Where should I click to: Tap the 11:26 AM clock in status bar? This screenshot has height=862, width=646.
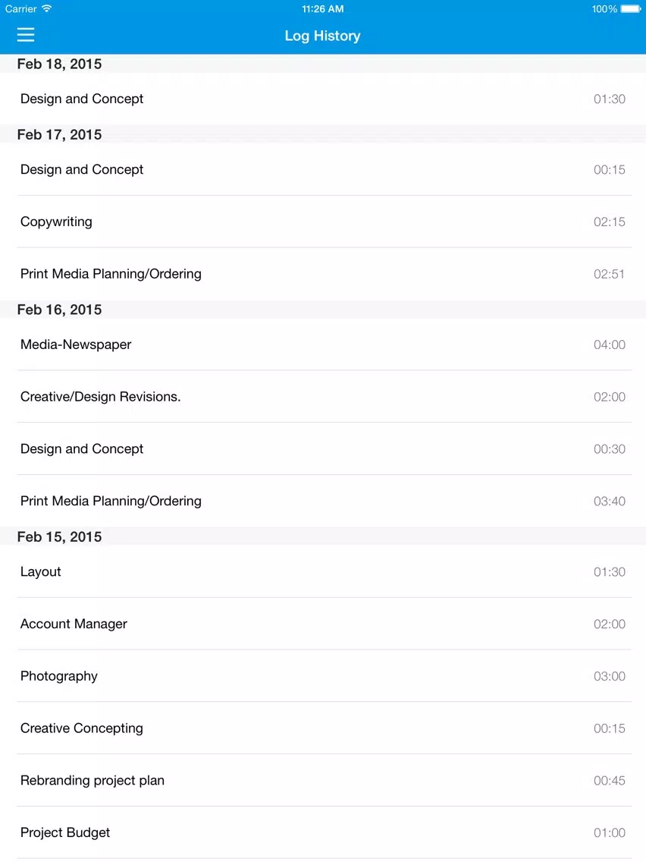[x=322, y=9]
